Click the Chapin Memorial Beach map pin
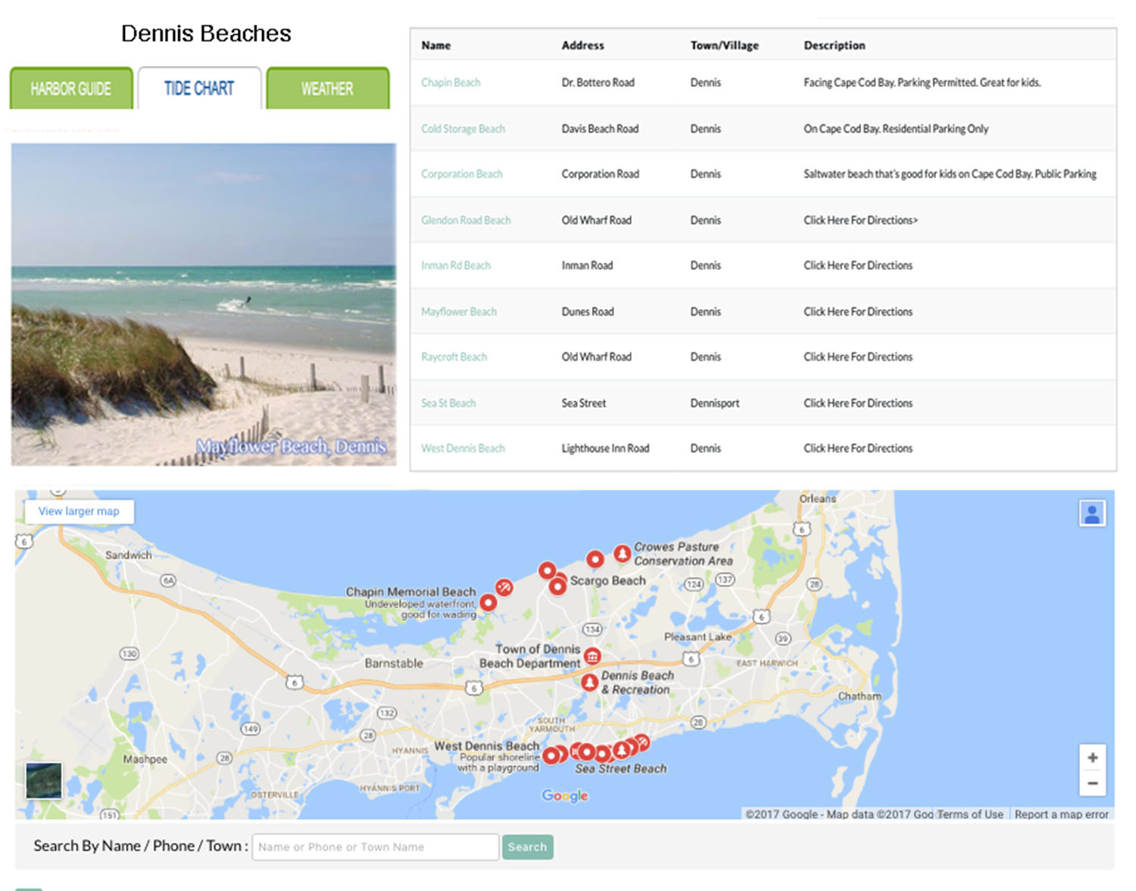Screen dimensions: 1136x891 (x=488, y=603)
